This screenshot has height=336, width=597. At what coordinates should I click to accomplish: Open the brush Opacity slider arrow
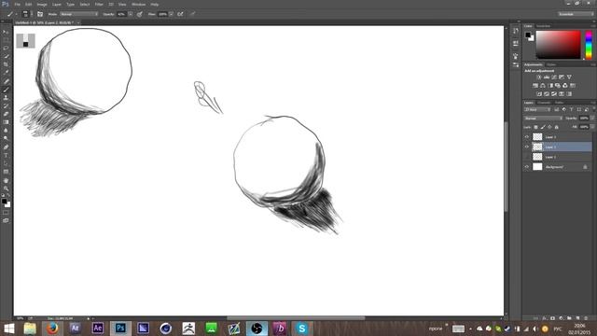[x=131, y=14]
